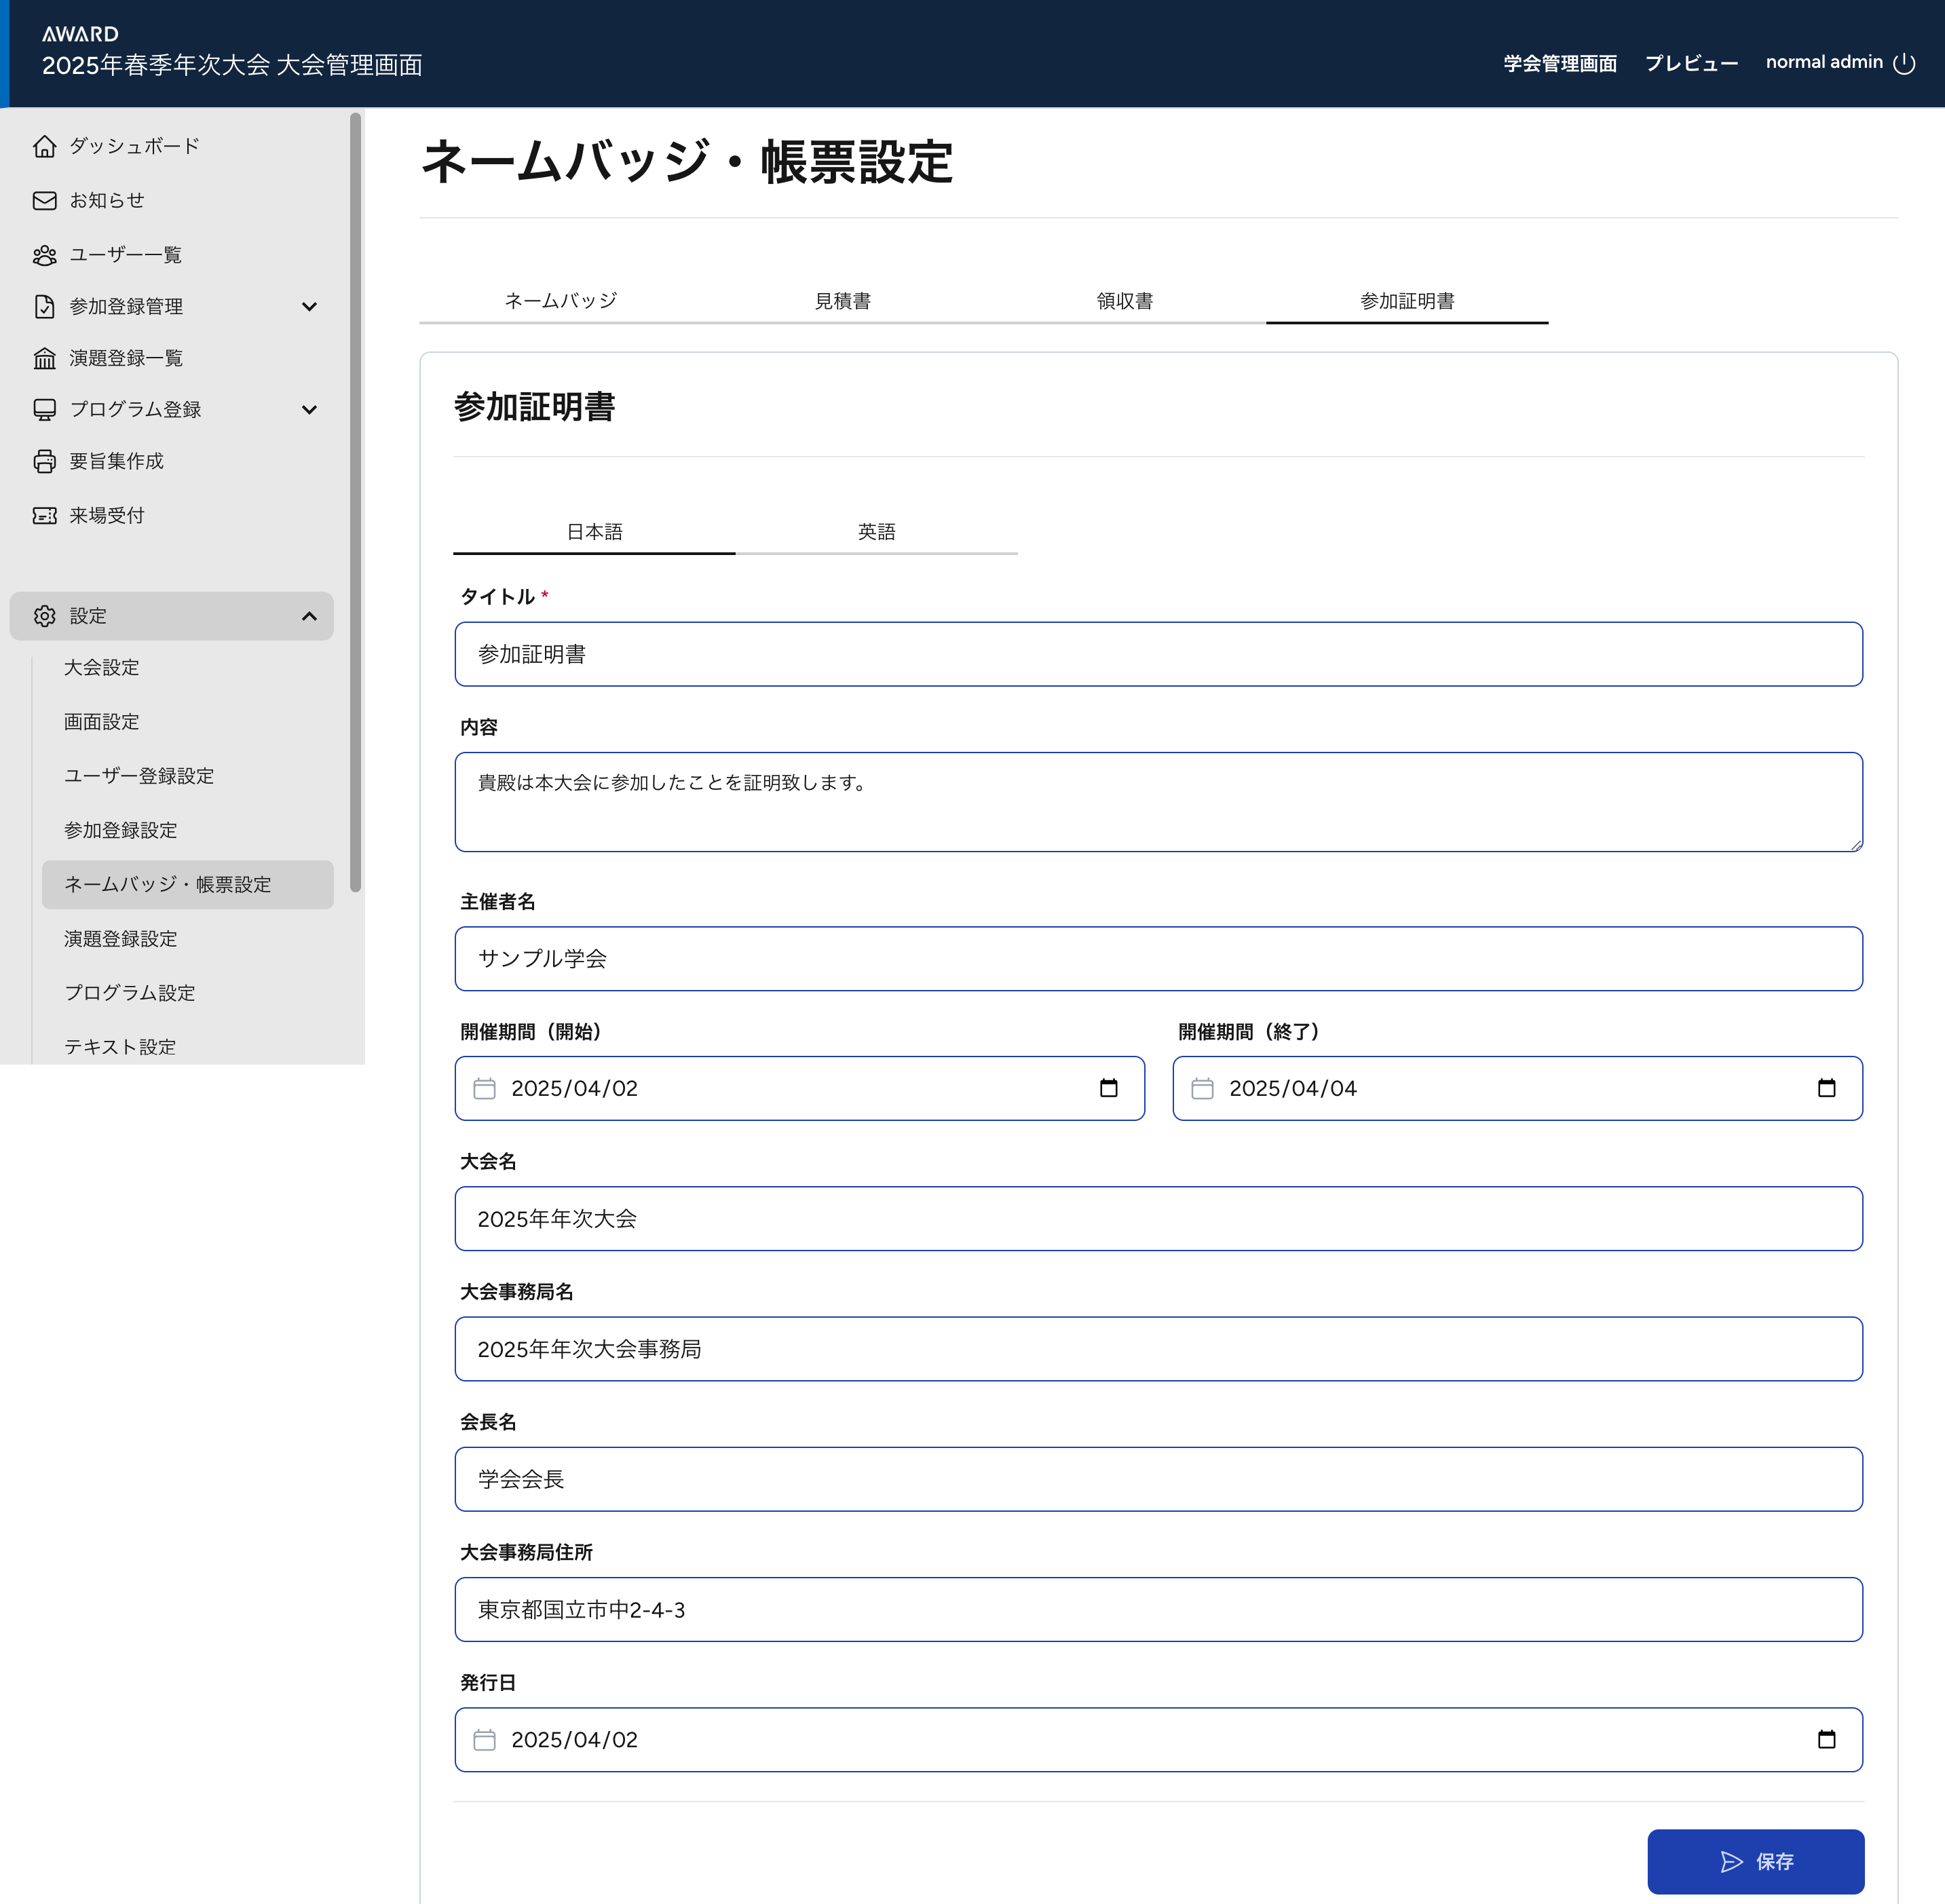Open calendar picker for 発行日
1945x1904 pixels.
tap(1826, 1740)
